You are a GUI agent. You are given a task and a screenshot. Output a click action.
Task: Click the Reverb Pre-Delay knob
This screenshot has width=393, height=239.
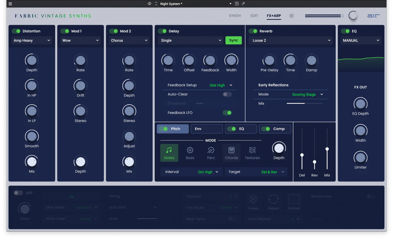coord(269,60)
